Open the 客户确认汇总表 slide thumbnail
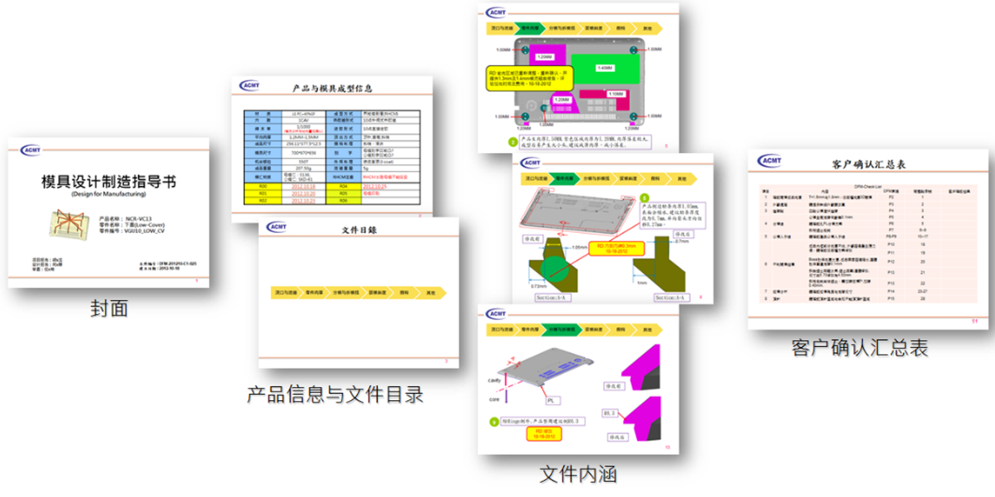Screen dimensions: 995x497 click(x=868, y=239)
